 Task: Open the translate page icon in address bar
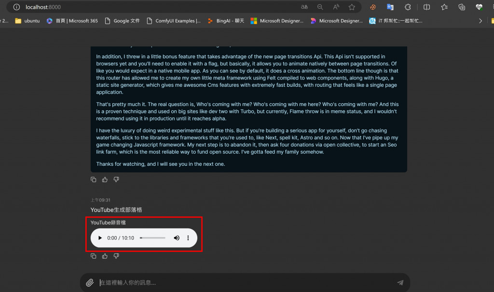[304, 7]
